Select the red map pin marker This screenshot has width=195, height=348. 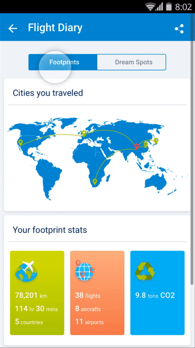click(136, 146)
